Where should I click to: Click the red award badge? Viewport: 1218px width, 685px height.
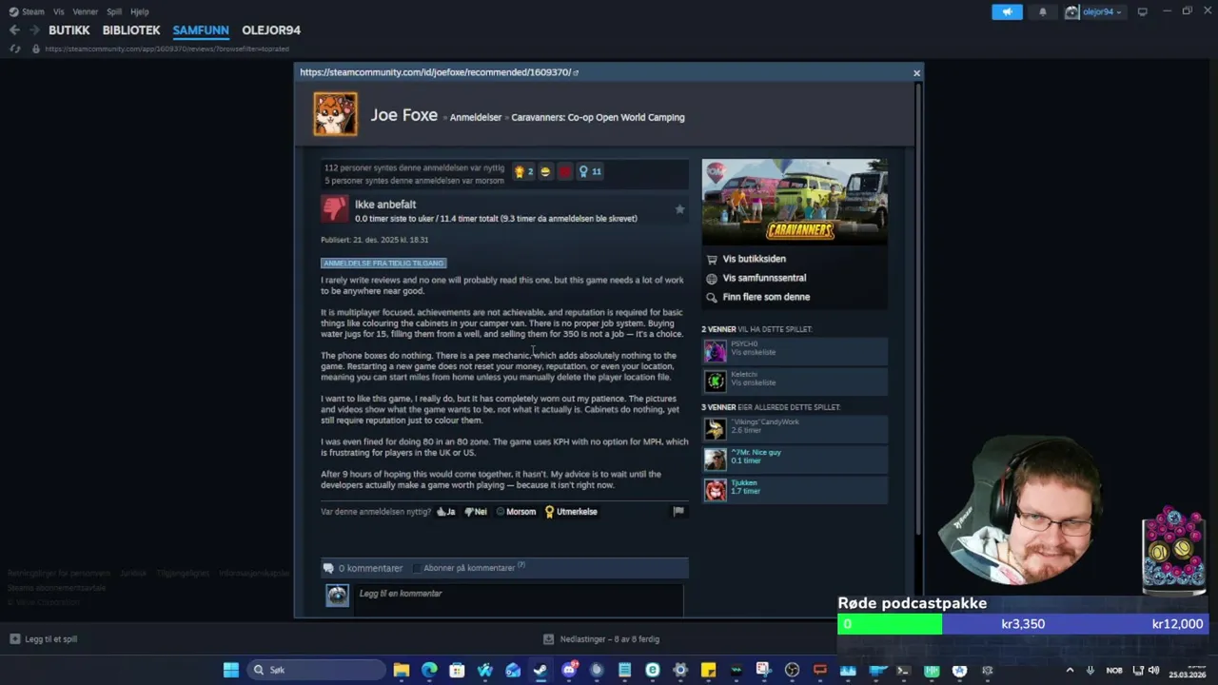coord(564,171)
